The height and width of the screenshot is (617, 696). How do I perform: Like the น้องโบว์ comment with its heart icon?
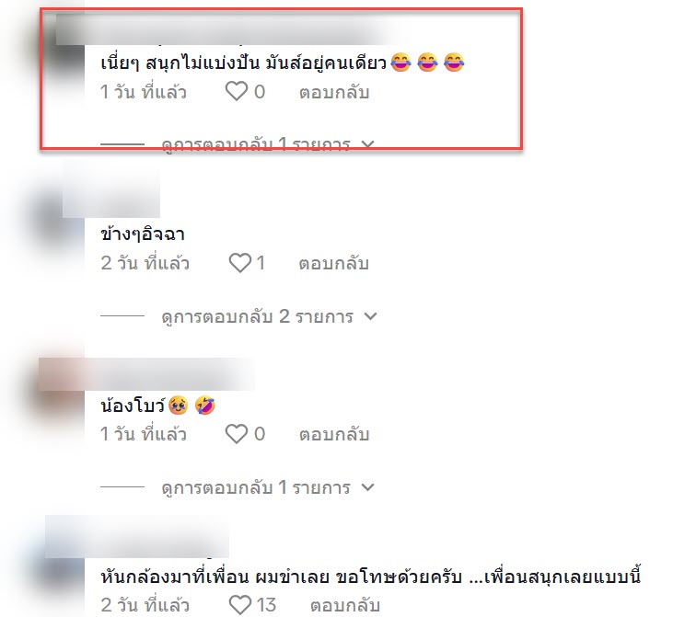237,433
